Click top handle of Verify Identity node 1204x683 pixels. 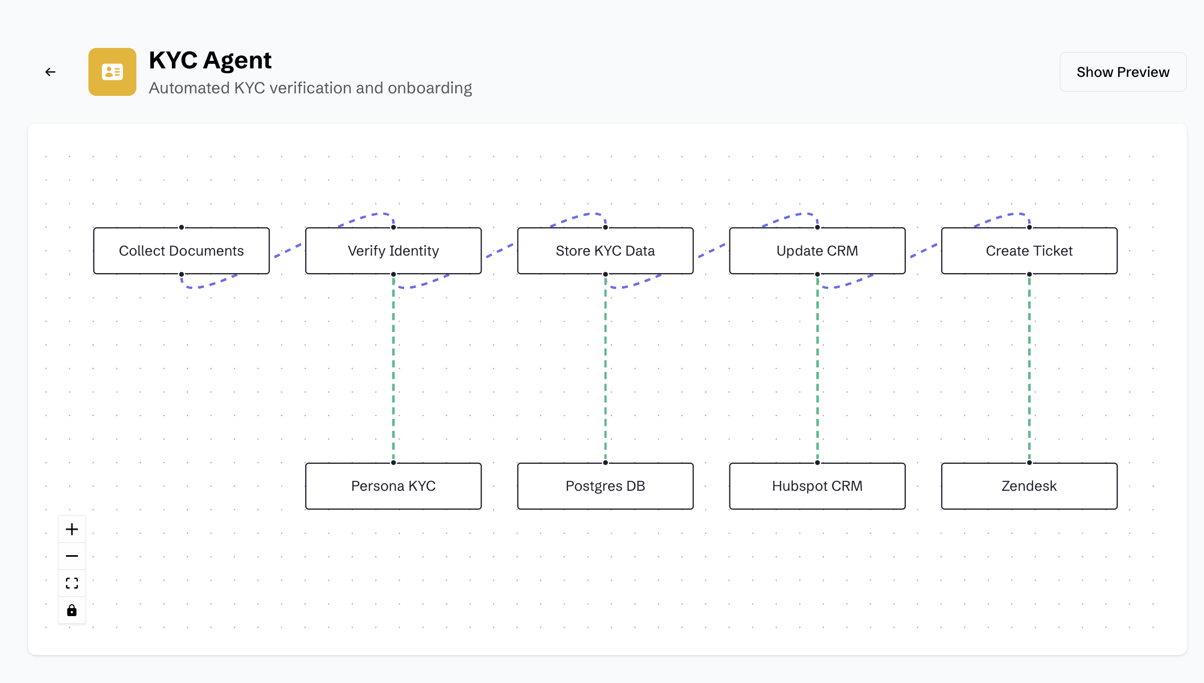(394, 227)
